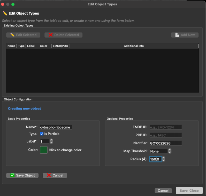This screenshot has width=206, height=196.
Task: Click the Save Close button
Action: (189, 191)
